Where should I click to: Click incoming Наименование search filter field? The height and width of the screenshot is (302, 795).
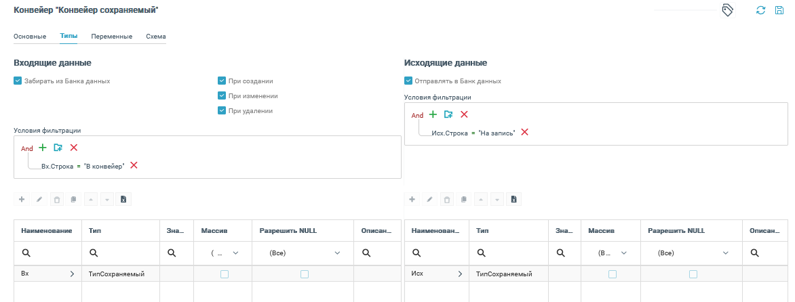[47, 253]
